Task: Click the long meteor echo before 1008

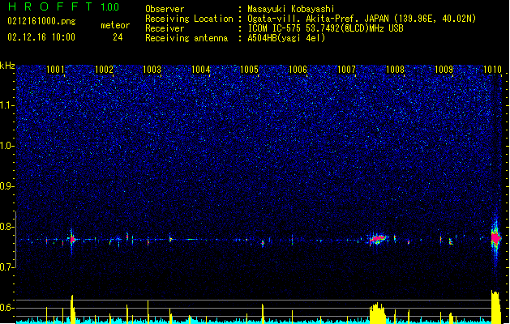Action: coord(377,240)
